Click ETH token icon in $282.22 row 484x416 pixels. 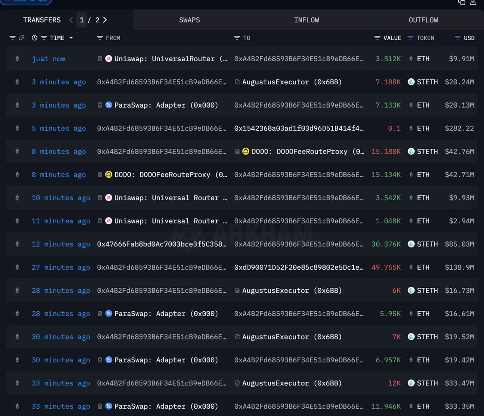click(x=411, y=128)
